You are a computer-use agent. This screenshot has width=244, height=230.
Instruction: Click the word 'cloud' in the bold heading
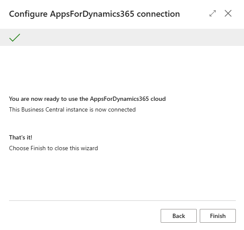pyautogui.click(x=158, y=99)
